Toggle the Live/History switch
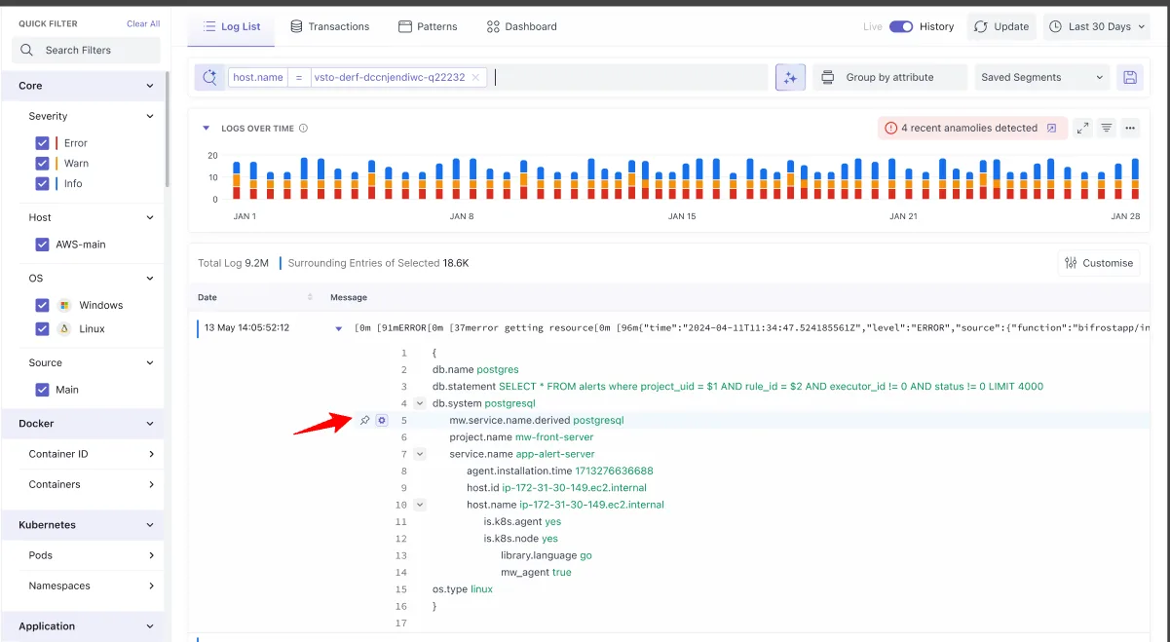The height and width of the screenshot is (642, 1170). tap(901, 26)
